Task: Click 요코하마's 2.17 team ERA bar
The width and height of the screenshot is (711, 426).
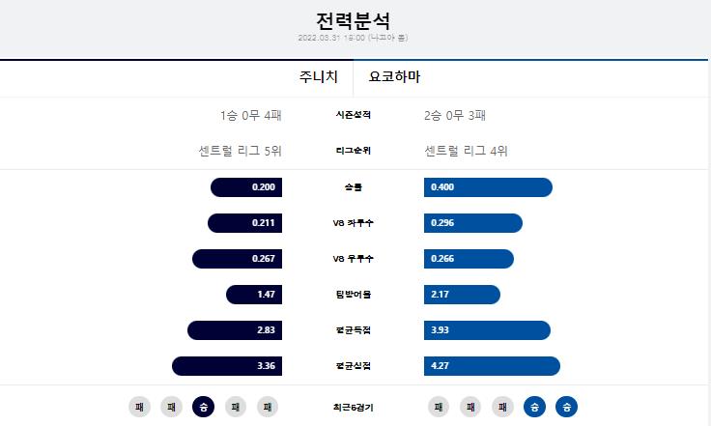Action: pyautogui.click(x=462, y=294)
